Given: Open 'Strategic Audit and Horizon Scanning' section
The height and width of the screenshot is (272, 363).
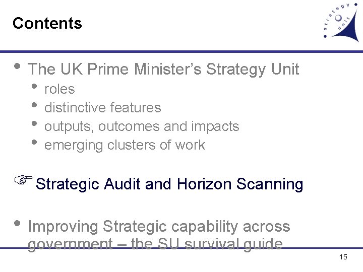Looking at the screenshot, I should click(169, 184).
